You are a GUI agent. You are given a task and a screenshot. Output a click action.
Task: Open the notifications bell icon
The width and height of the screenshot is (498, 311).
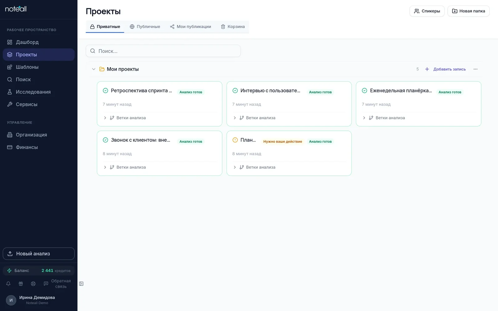point(8,284)
